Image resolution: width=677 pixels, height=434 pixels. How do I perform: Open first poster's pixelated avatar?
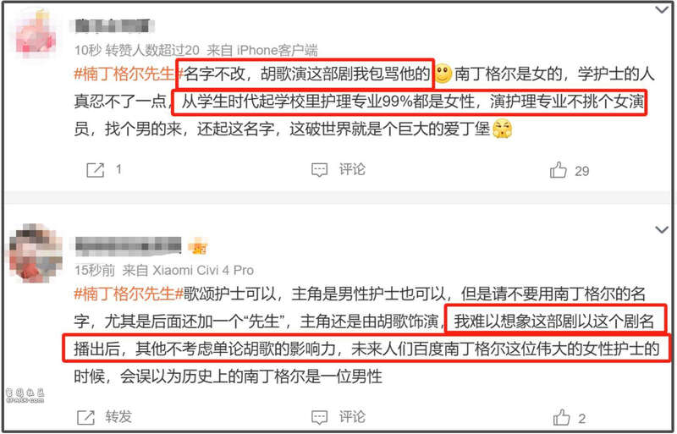click(x=35, y=35)
